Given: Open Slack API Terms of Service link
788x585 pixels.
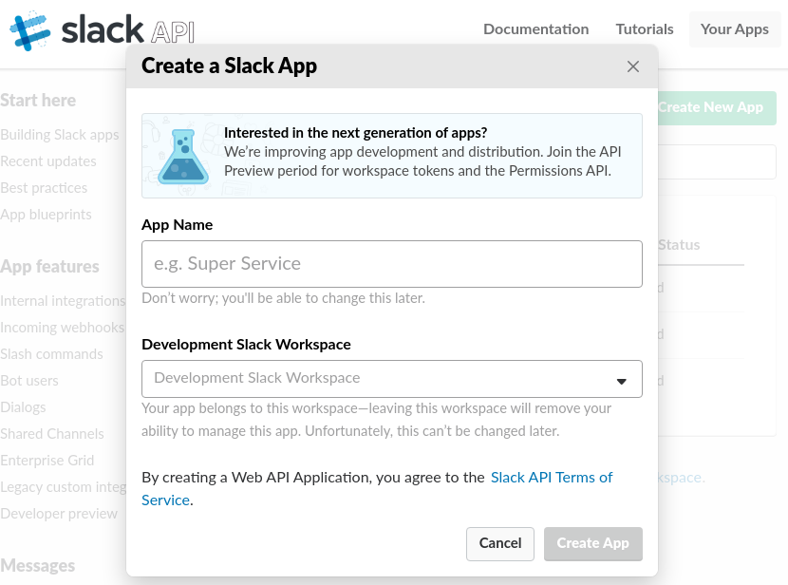Looking at the screenshot, I should (551, 478).
